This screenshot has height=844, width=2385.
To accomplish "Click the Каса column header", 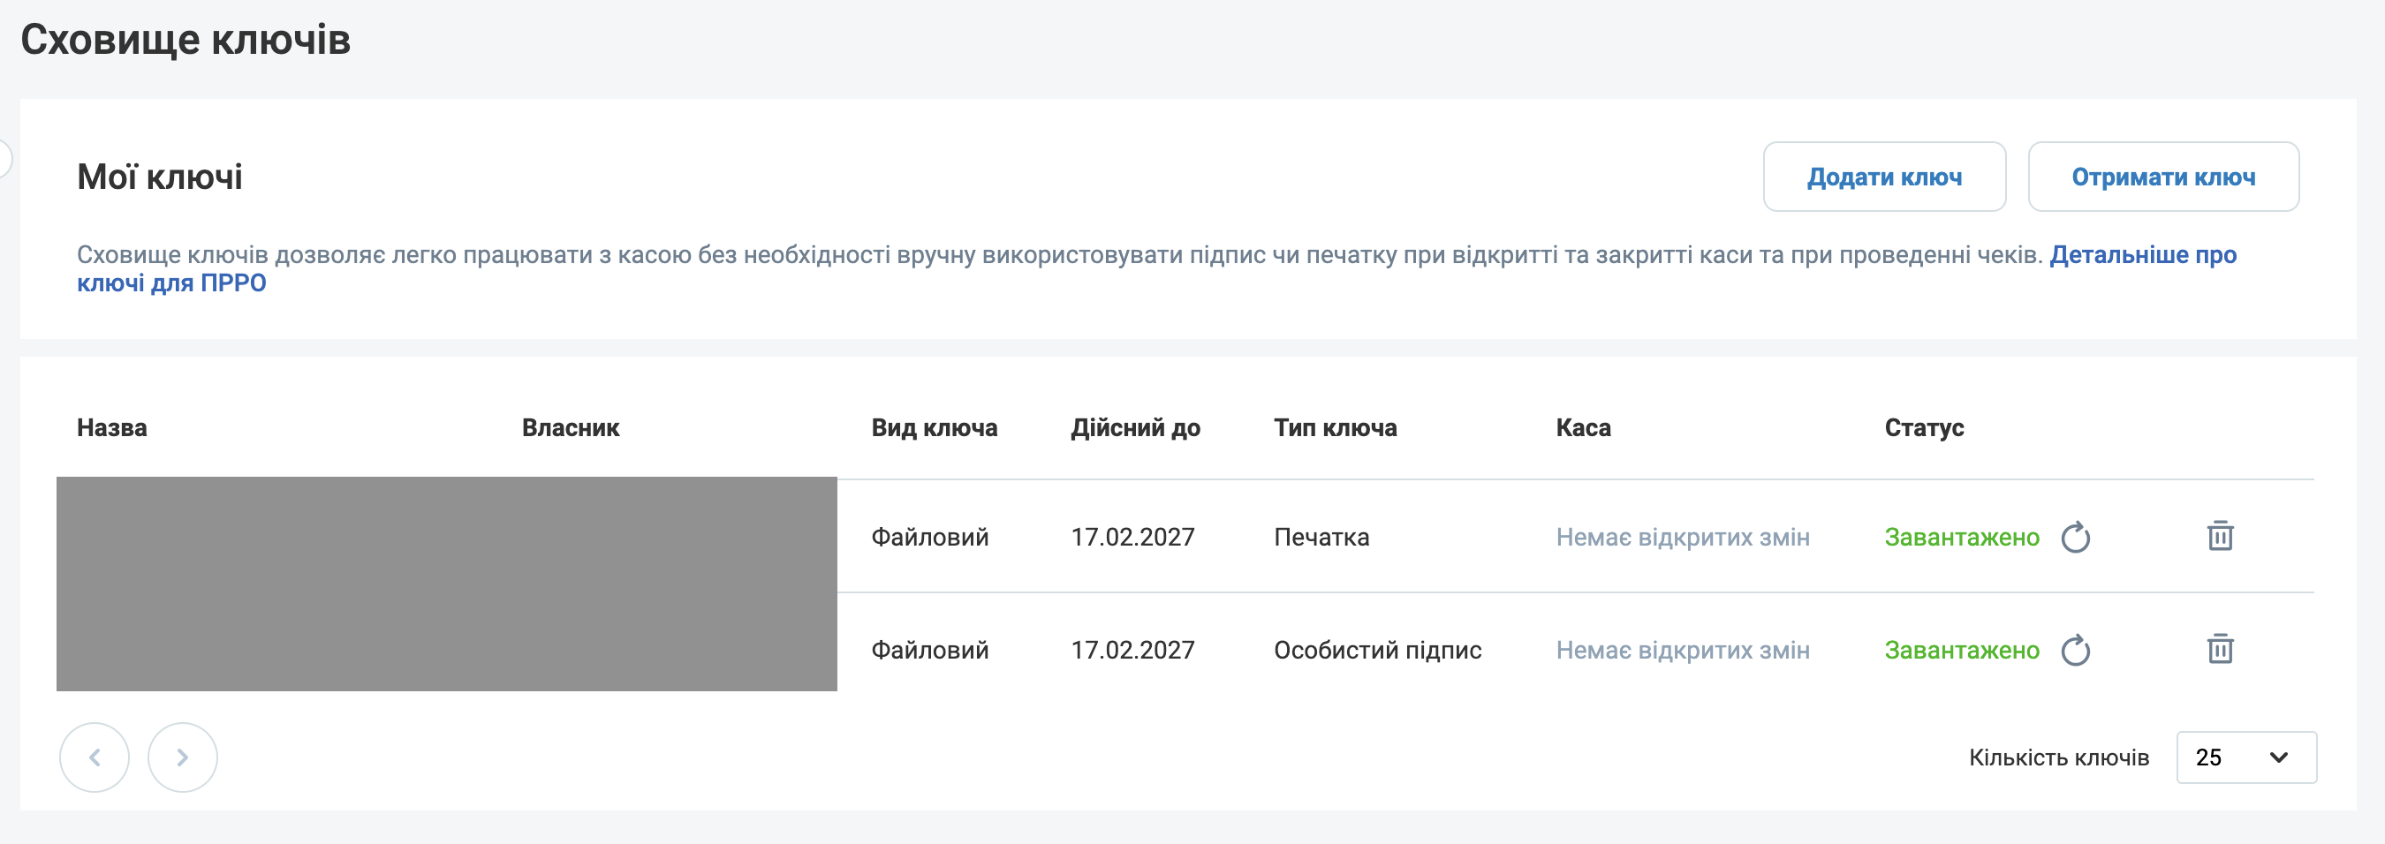I will tap(1583, 427).
